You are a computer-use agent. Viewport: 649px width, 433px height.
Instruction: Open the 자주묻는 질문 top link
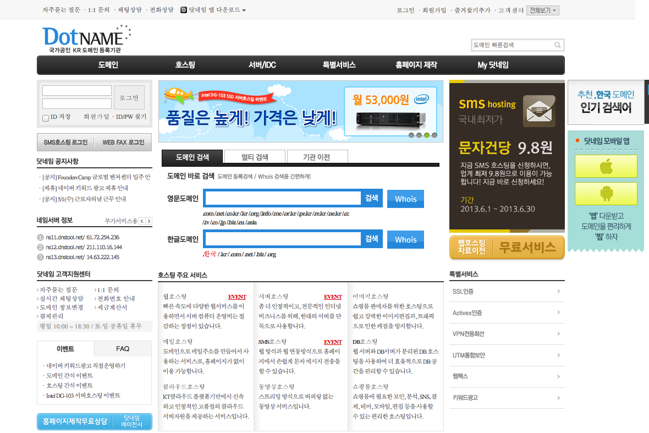pyautogui.click(x=61, y=10)
